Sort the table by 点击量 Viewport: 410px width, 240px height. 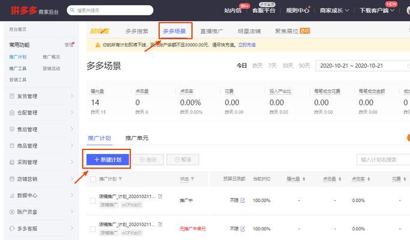[340, 179]
